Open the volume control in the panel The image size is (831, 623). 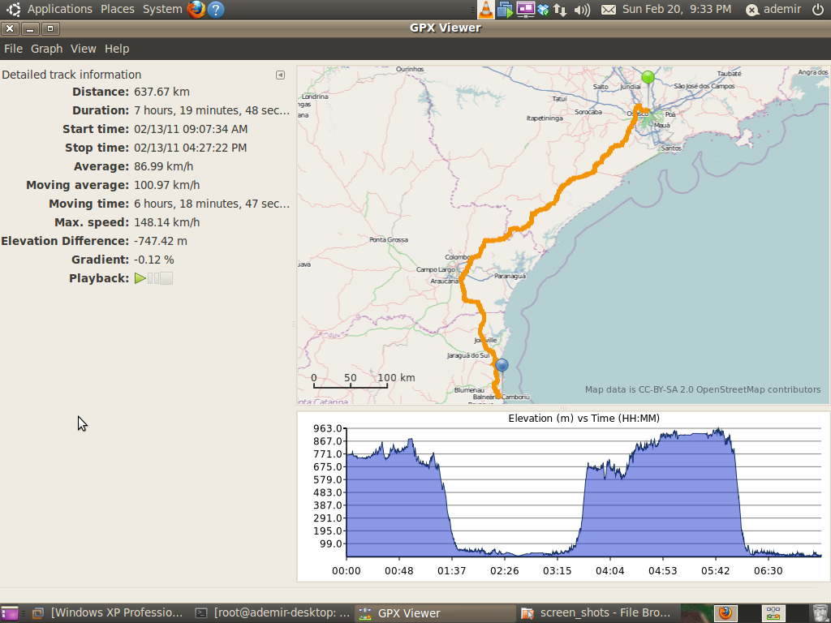click(581, 10)
